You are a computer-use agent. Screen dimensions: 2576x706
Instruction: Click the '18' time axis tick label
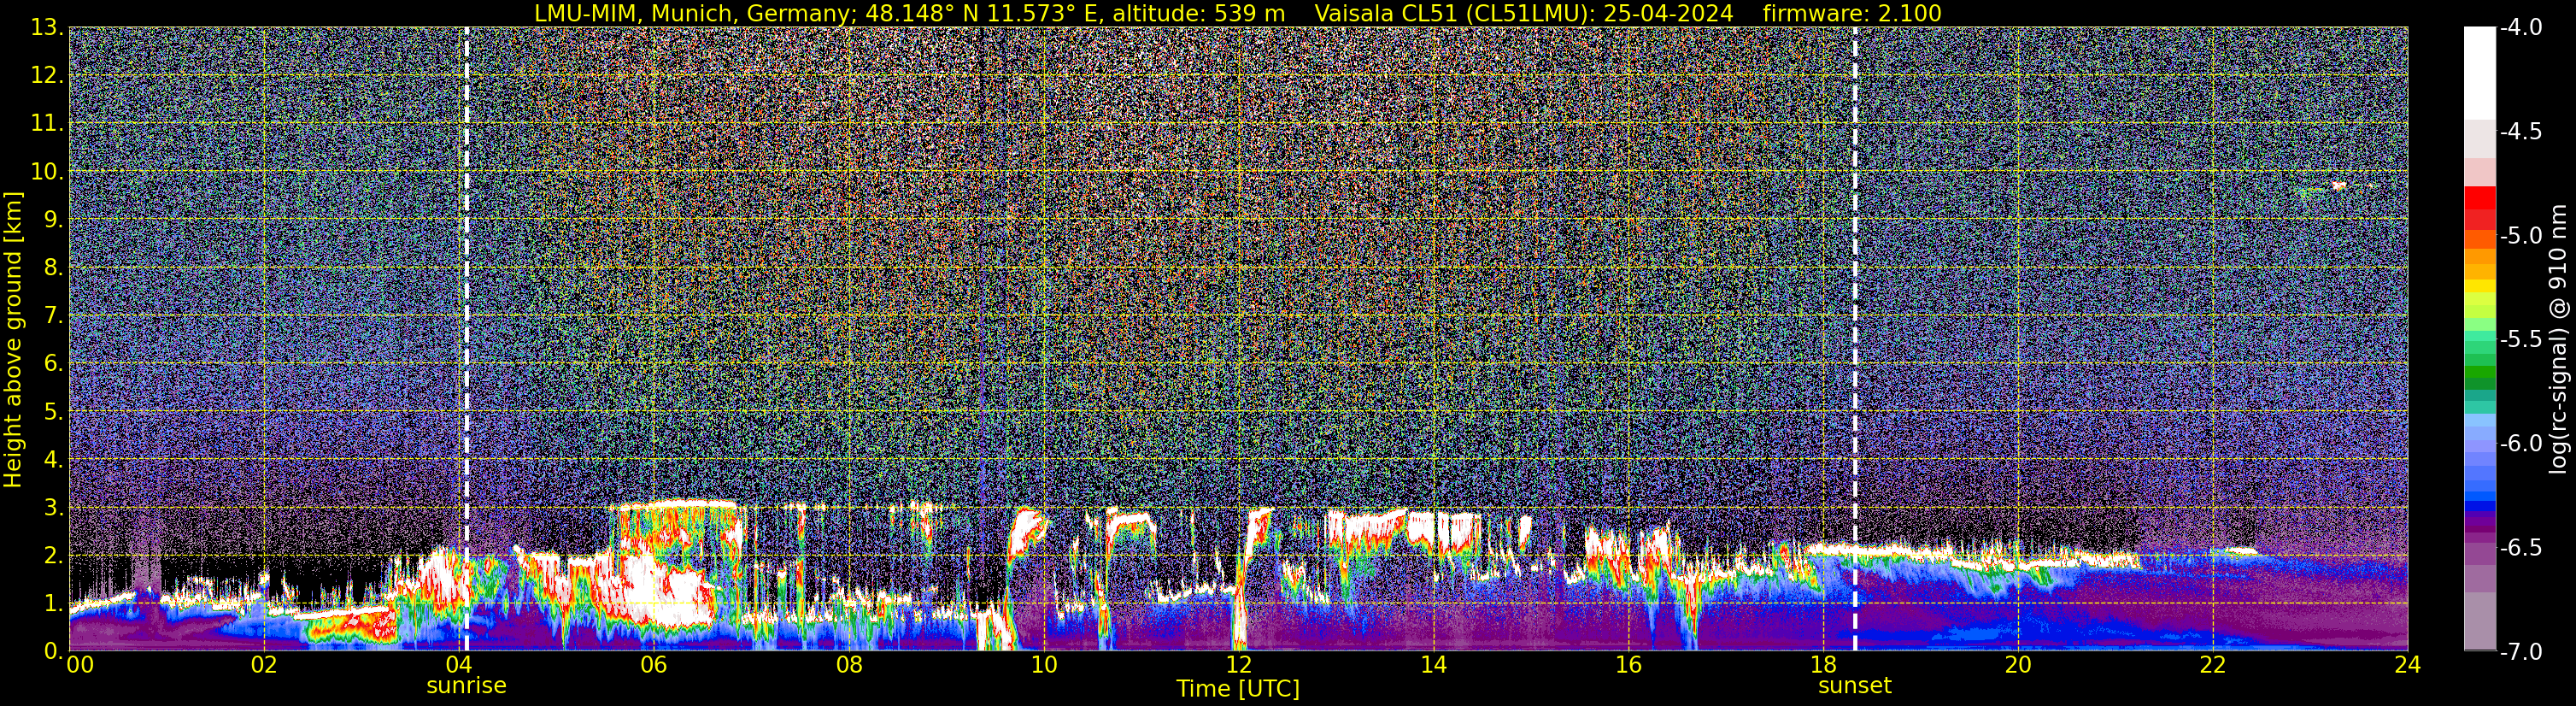[x=1824, y=666]
